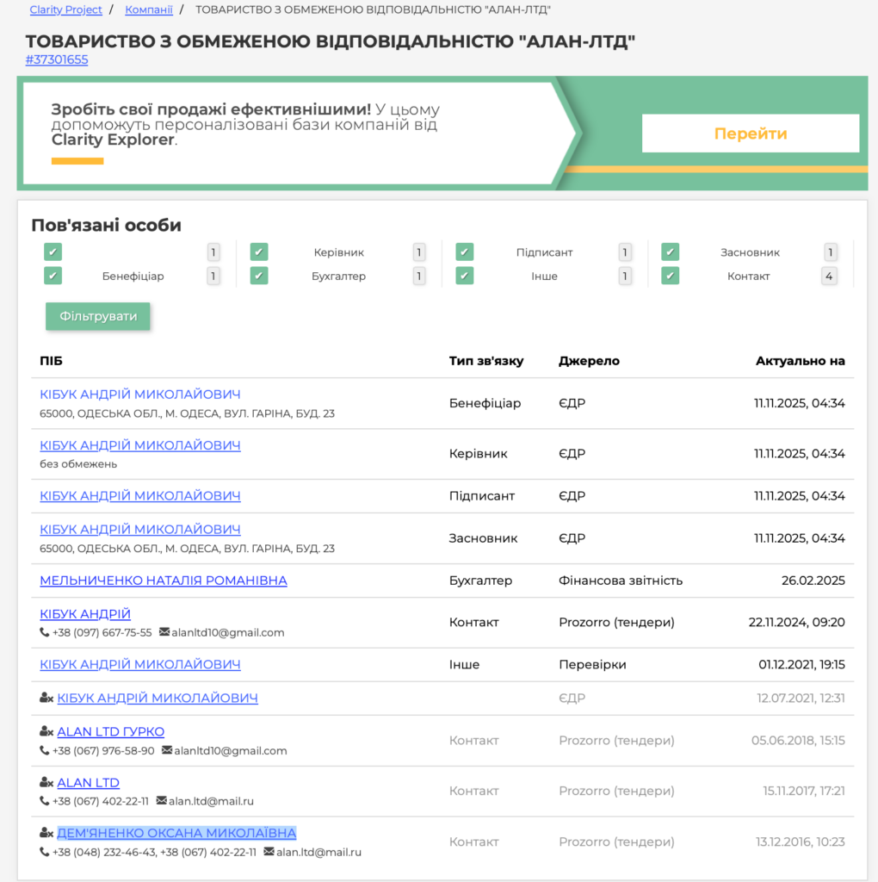Click the count badge 4 next to Контакт
The height and width of the screenshot is (882, 878).
click(x=829, y=276)
